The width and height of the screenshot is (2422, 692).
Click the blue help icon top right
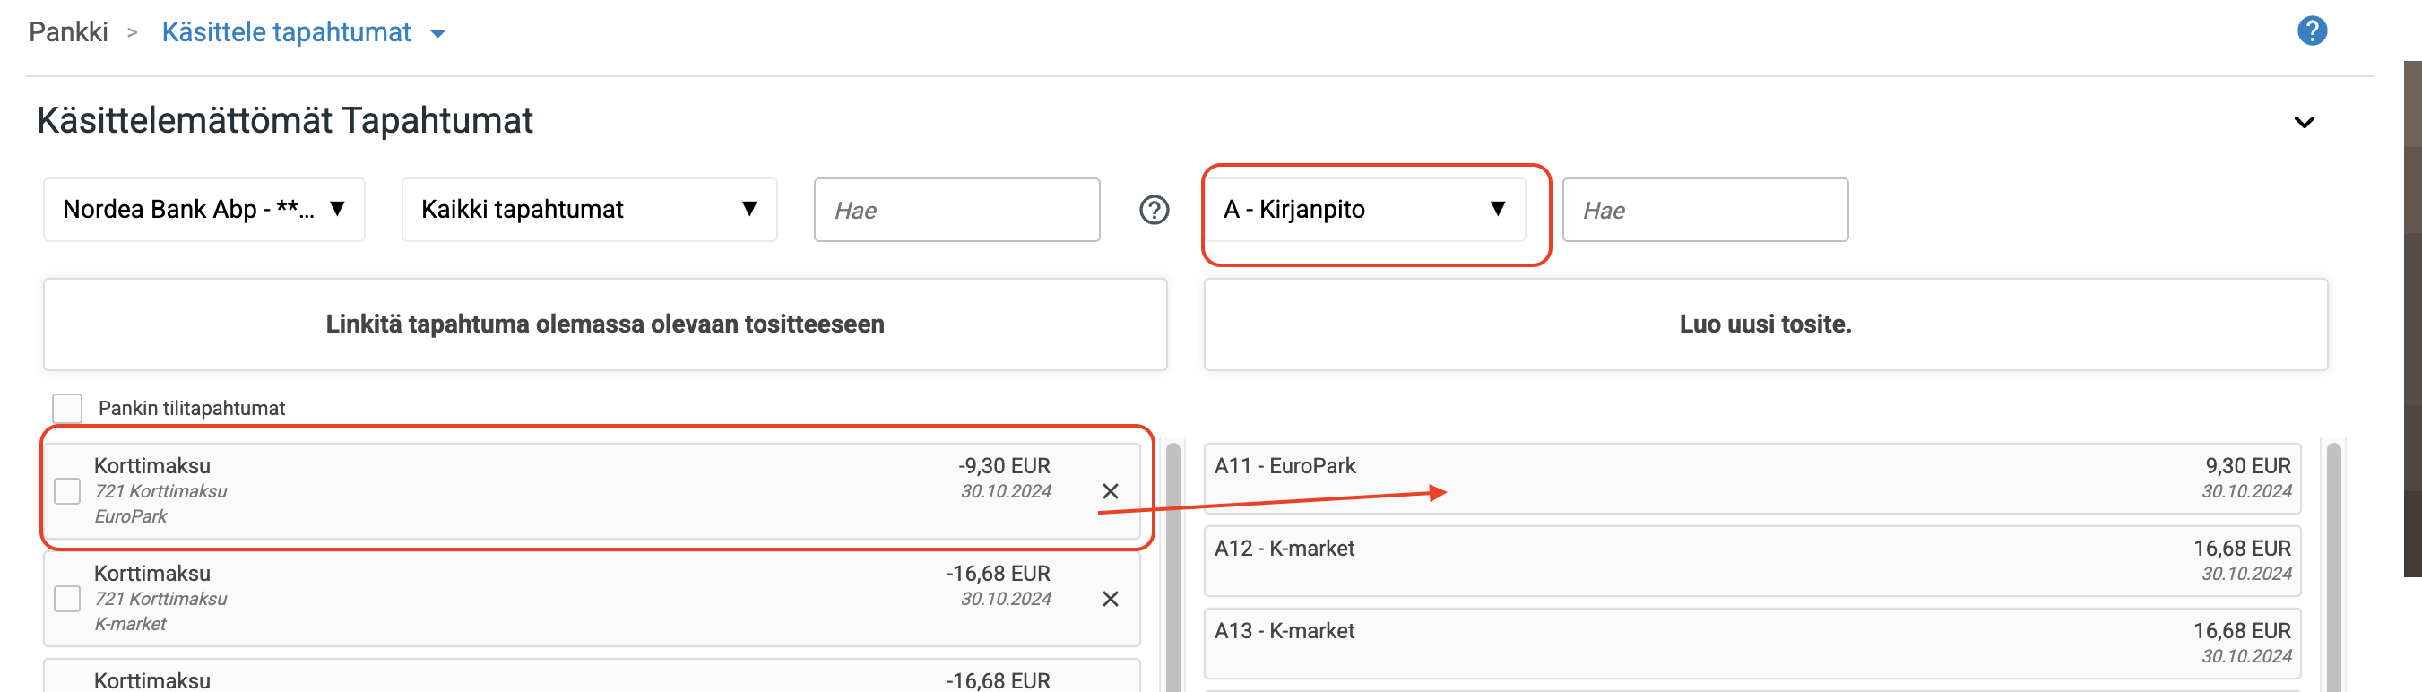click(2311, 31)
